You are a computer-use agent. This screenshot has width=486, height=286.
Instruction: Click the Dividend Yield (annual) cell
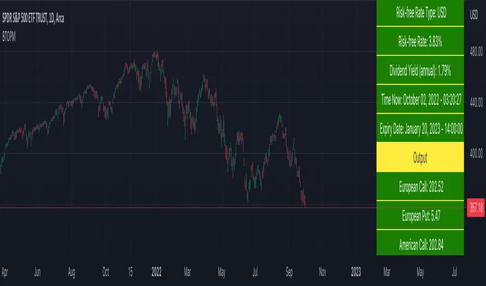coord(420,70)
